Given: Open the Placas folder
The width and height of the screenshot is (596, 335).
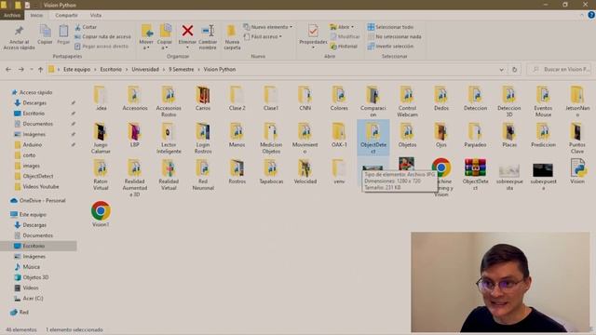Looking at the screenshot, I should coord(509,135).
